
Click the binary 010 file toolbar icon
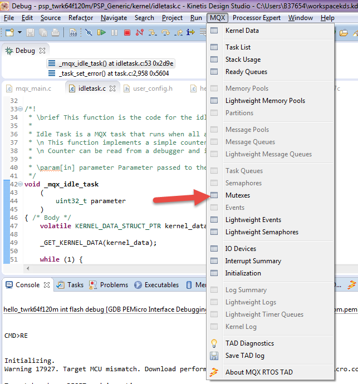73,32
